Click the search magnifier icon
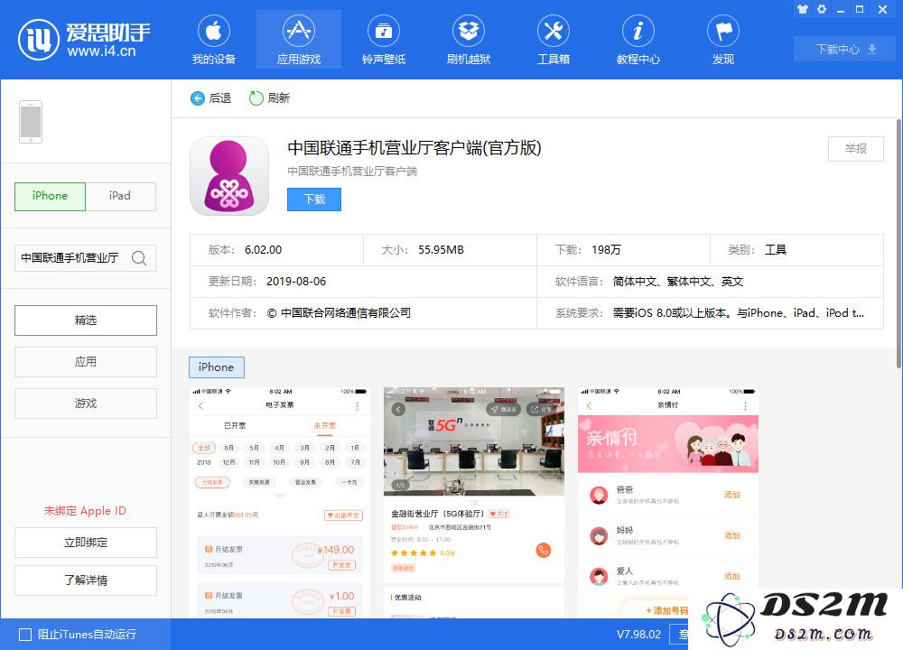The image size is (903, 650). [139, 258]
